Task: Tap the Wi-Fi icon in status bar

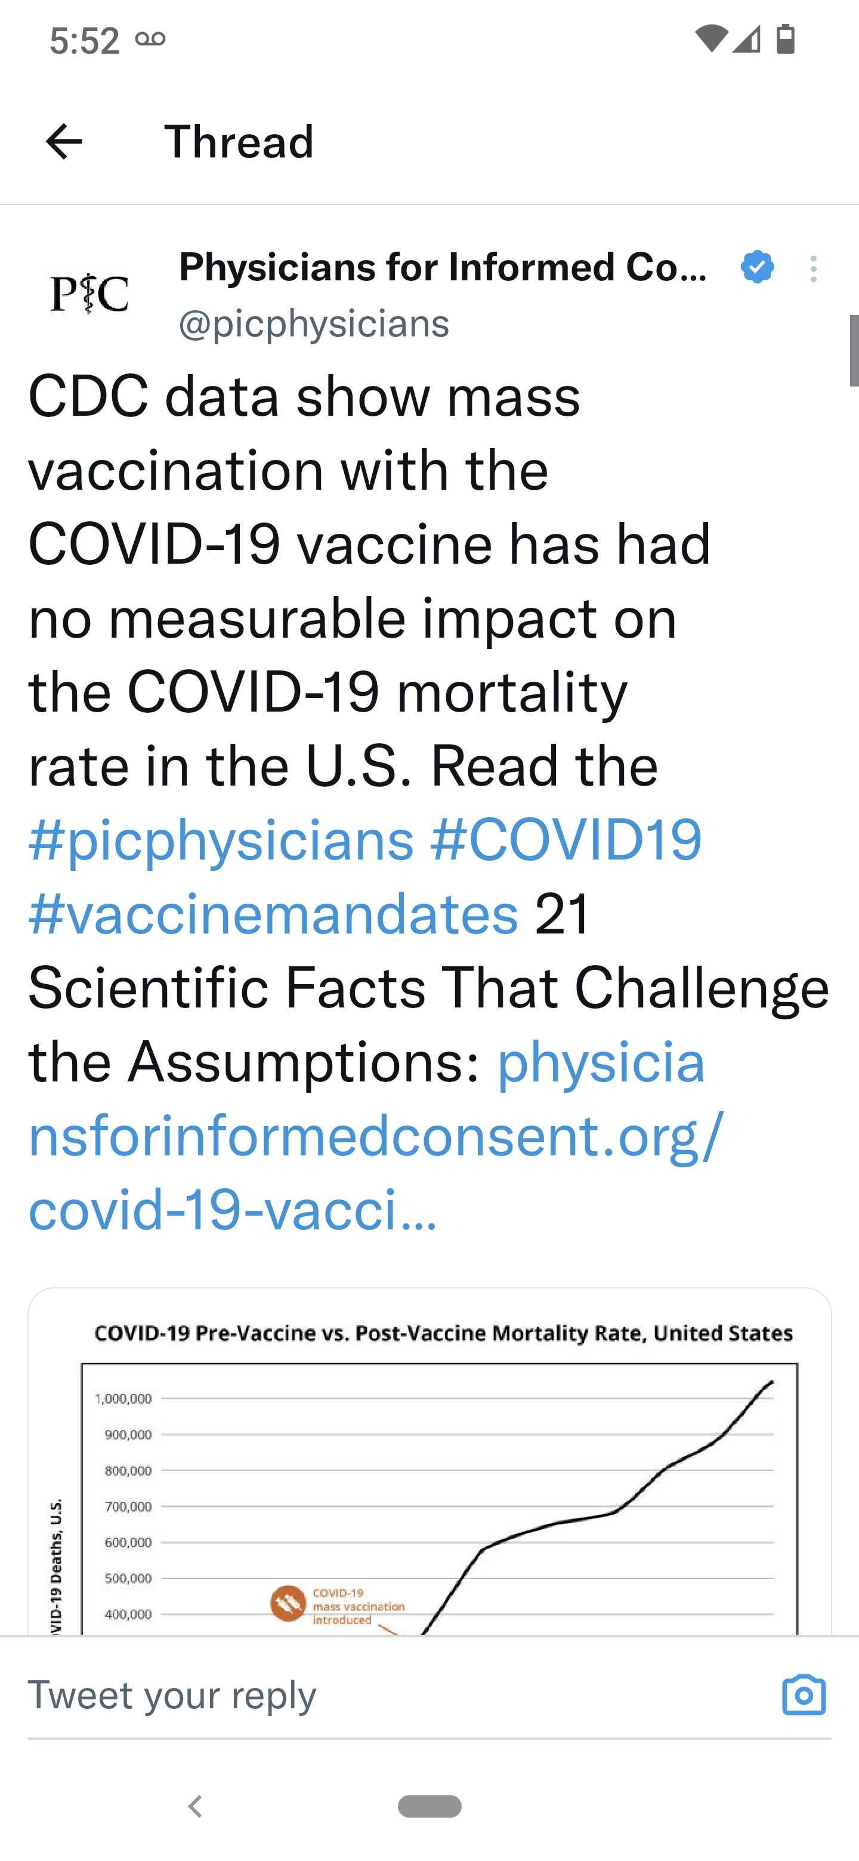Action: [711, 39]
